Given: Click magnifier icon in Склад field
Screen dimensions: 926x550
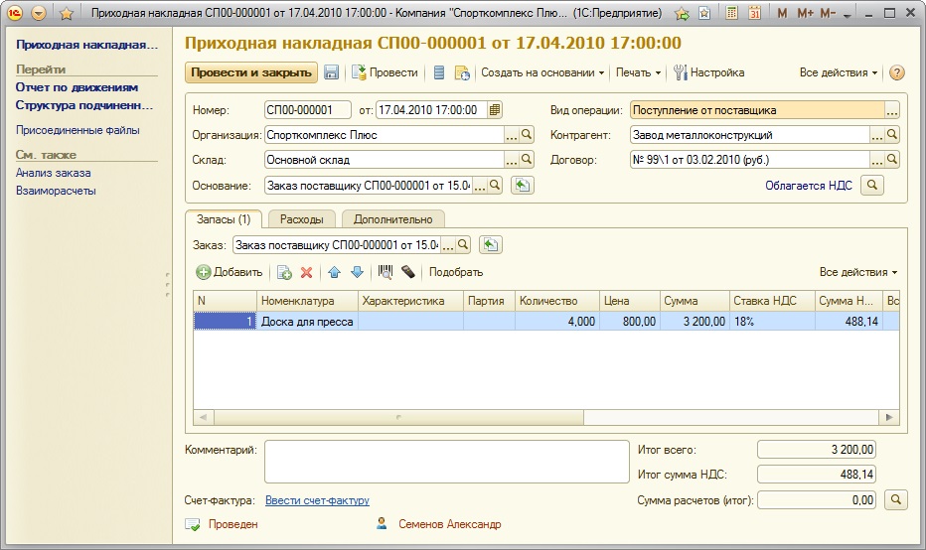Looking at the screenshot, I should click(527, 159).
